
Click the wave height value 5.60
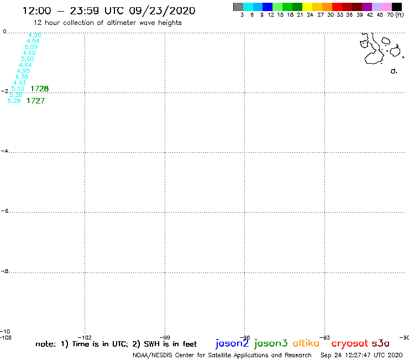[x=28, y=59]
